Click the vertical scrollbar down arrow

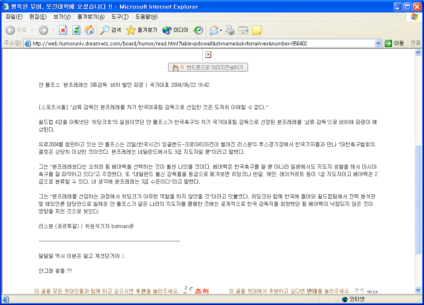[x=418, y=291]
